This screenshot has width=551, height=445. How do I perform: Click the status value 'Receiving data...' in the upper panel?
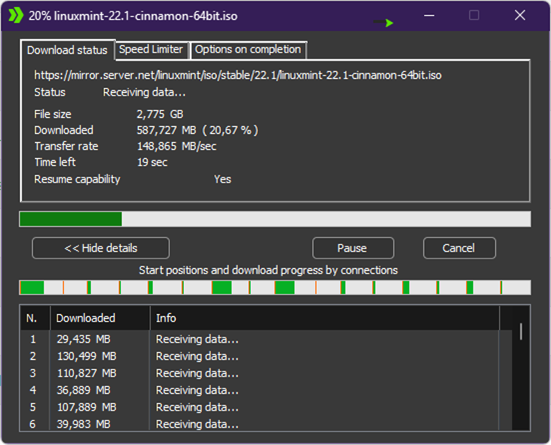coord(144,92)
